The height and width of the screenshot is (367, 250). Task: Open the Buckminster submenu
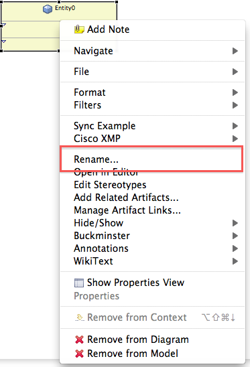click(x=152, y=236)
